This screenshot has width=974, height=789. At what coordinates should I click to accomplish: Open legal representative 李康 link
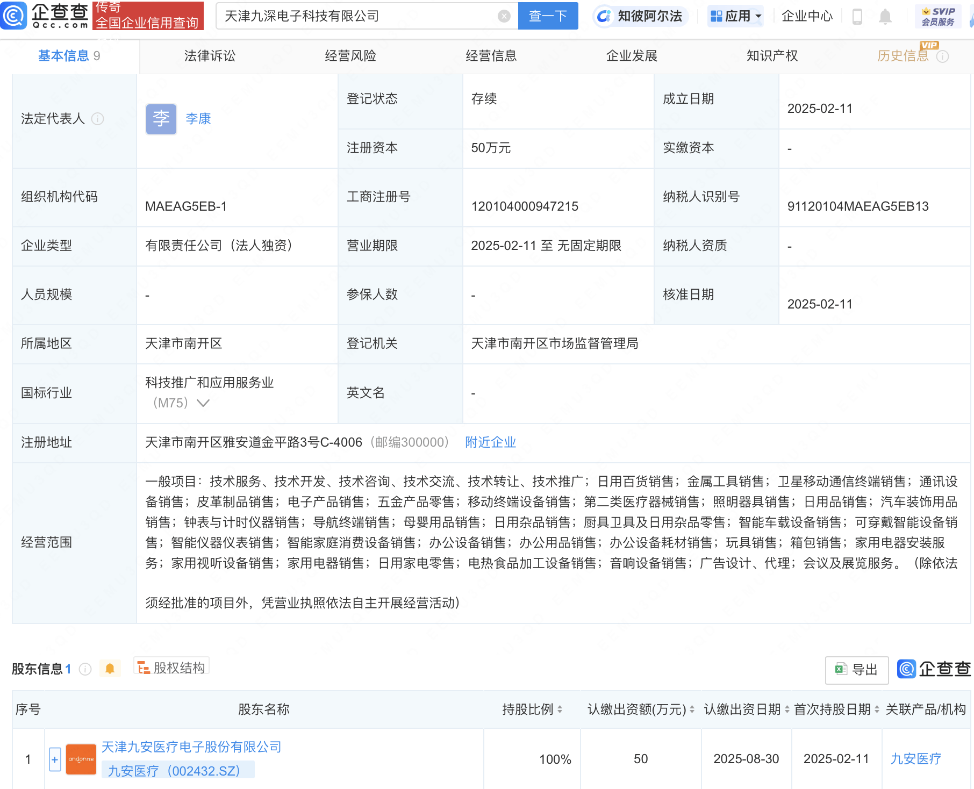198,119
